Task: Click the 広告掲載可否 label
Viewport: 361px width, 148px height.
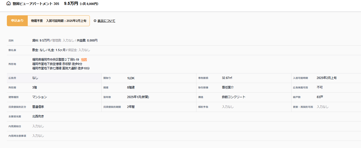Action: tap(301, 88)
